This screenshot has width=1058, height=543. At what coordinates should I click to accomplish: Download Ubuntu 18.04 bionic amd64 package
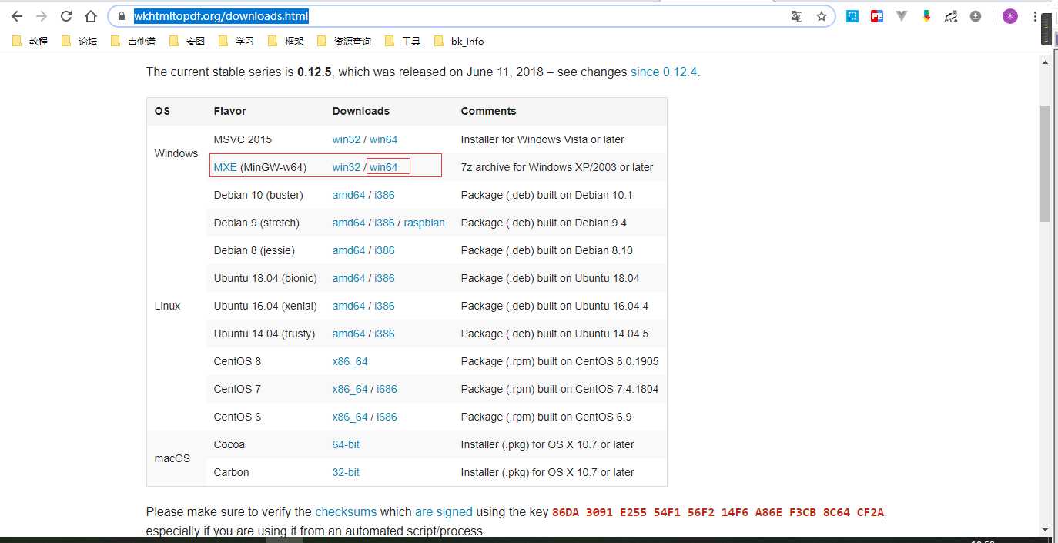tap(349, 278)
